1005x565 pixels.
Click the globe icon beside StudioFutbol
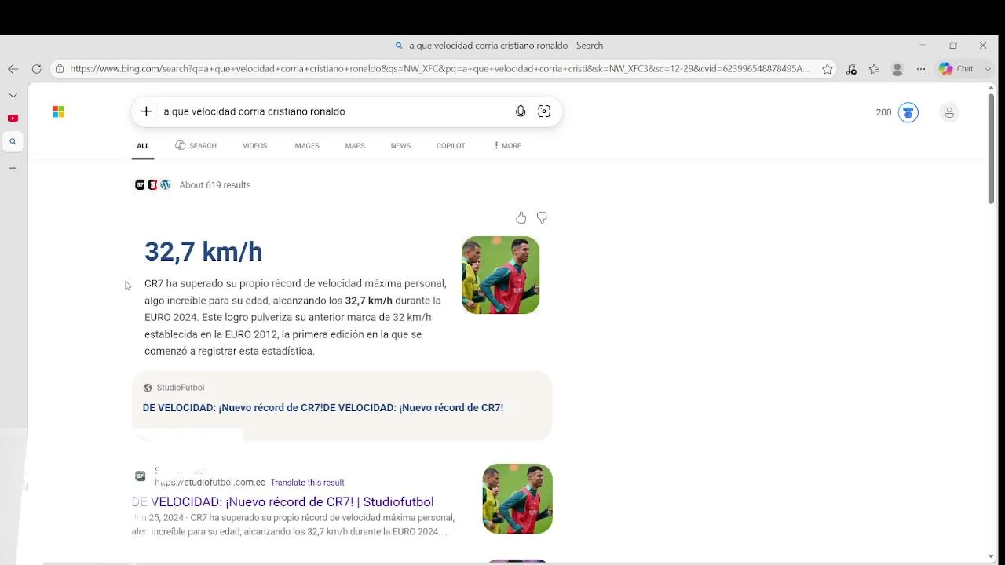148,388
